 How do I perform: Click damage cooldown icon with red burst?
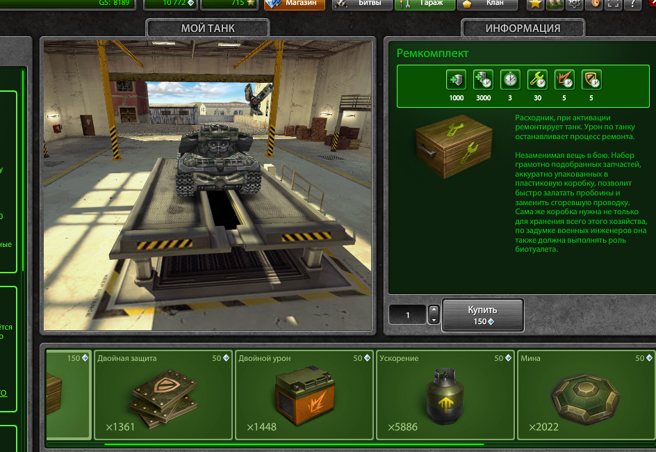pos(564,79)
